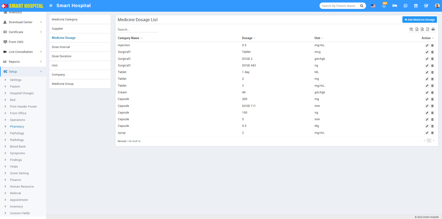Switch to Medicine Group section

62,84
